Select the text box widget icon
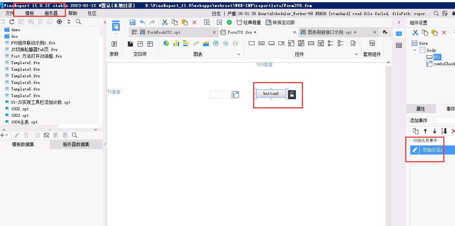The width and height of the screenshot is (455, 226). click(x=252, y=43)
